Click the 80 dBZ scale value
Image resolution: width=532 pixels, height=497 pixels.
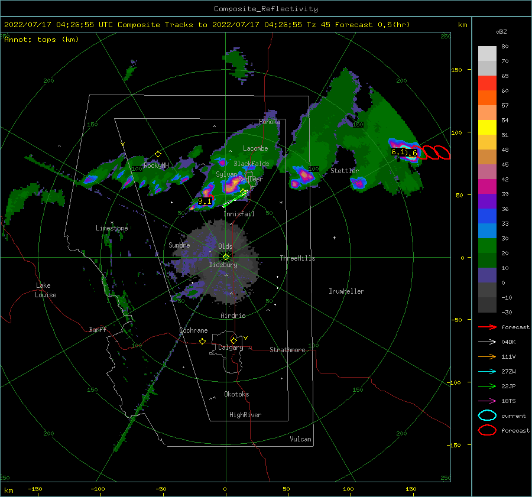coord(505,47)
